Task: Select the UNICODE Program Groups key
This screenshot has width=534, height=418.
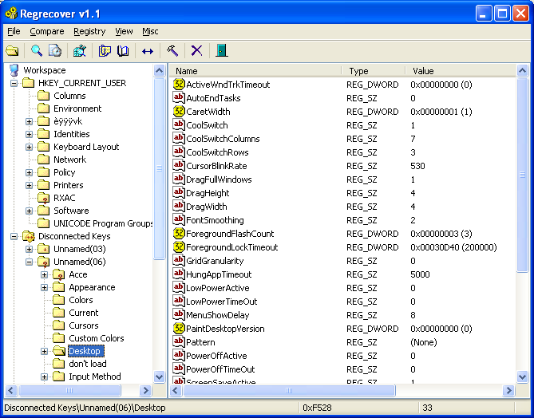Action: 103,223
